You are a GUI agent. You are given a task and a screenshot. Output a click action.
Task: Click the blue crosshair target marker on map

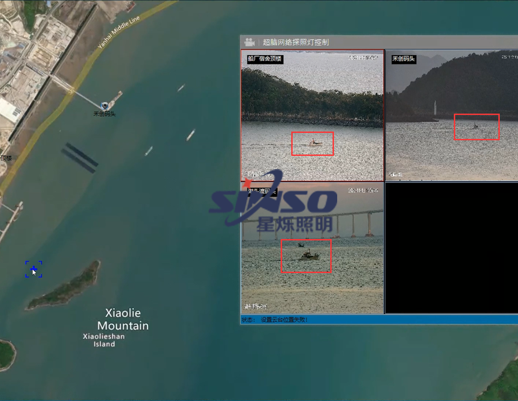33,269
